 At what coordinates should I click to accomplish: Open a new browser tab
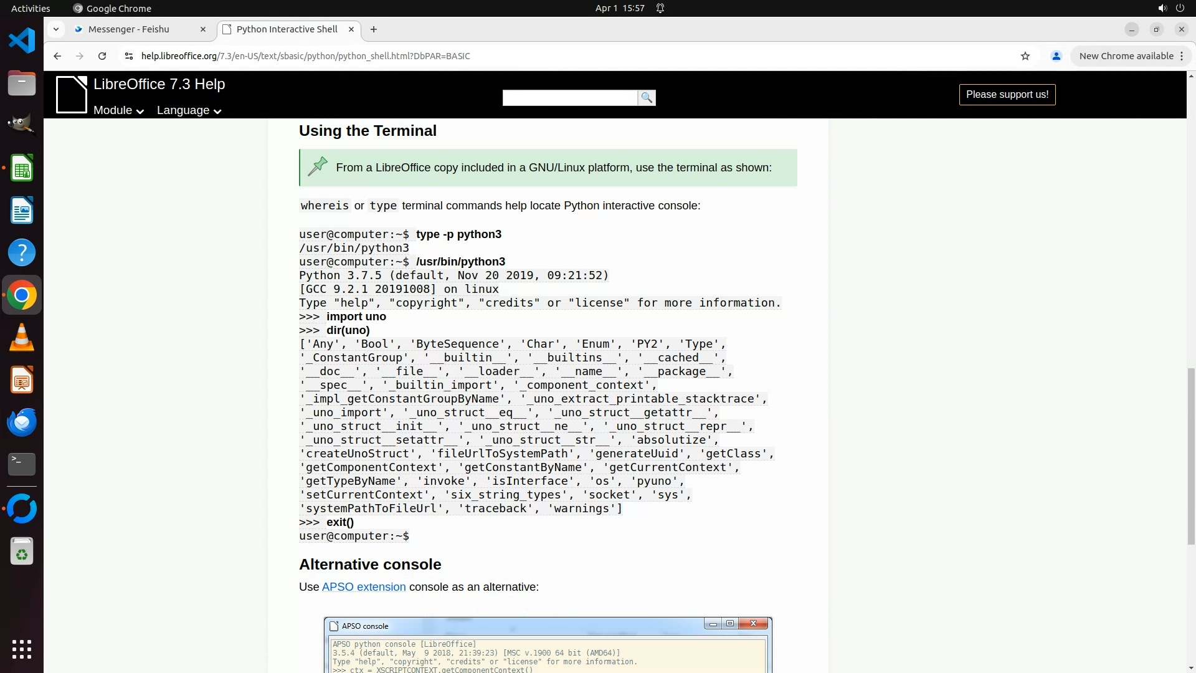click(374, 29)
